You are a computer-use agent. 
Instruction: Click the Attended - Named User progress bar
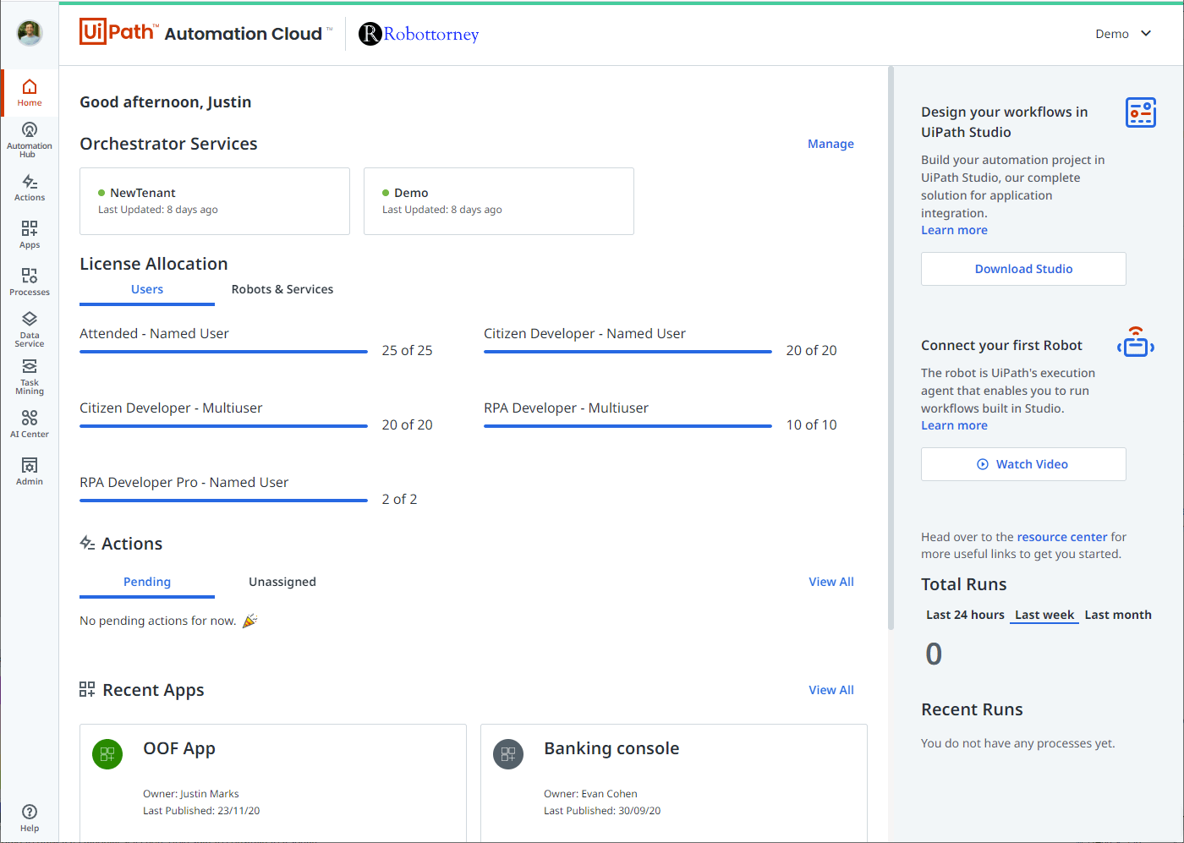(223, 352)
